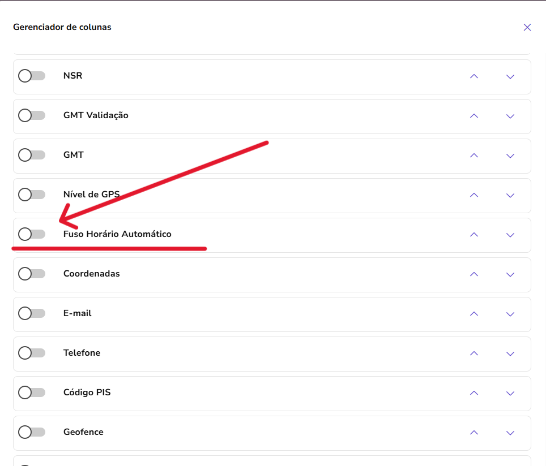Move Geofence column up
546x466 pixels.
tap(474, 433)
